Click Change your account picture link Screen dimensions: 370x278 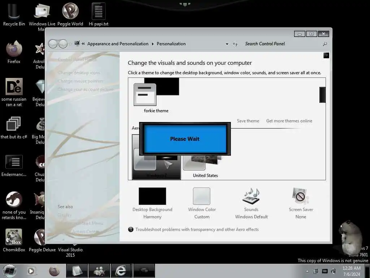(x=86, y=89)
